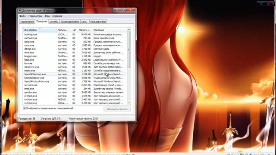Select svchost.exe using 2 480 КБ
This screenshot has height=155, width=276.
[74, 99]
